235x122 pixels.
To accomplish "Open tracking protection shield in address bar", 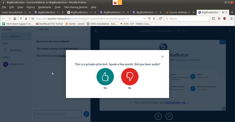I will coord(21,18).
